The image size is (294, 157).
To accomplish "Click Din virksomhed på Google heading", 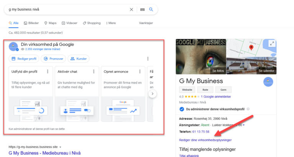I will tap(47, 45).
